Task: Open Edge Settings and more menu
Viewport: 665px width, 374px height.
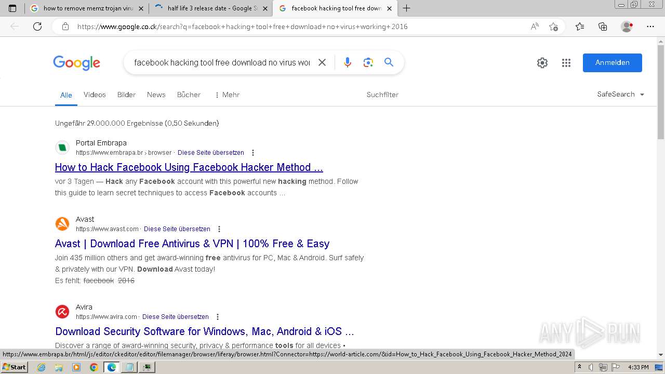Action: (x=650, y=26)
